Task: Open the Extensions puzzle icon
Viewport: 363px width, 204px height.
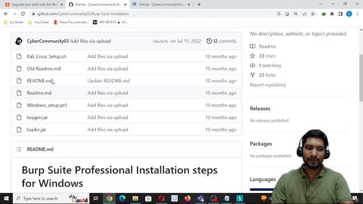Action: point(332,14)
